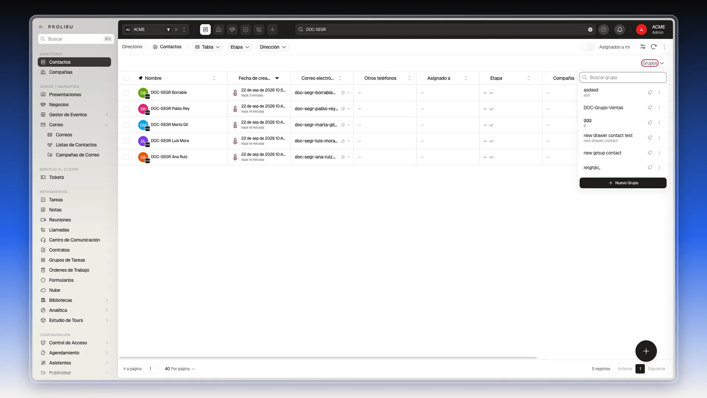The height and width of the screenshot is (398, 707).
Task: Go to Negocios in the sidebar
Action: click(74, 105)
